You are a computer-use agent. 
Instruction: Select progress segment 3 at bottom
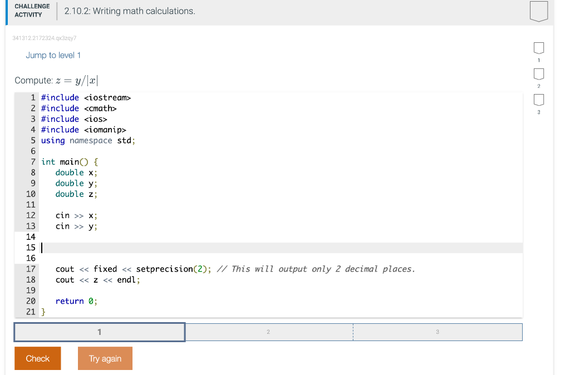438,332
